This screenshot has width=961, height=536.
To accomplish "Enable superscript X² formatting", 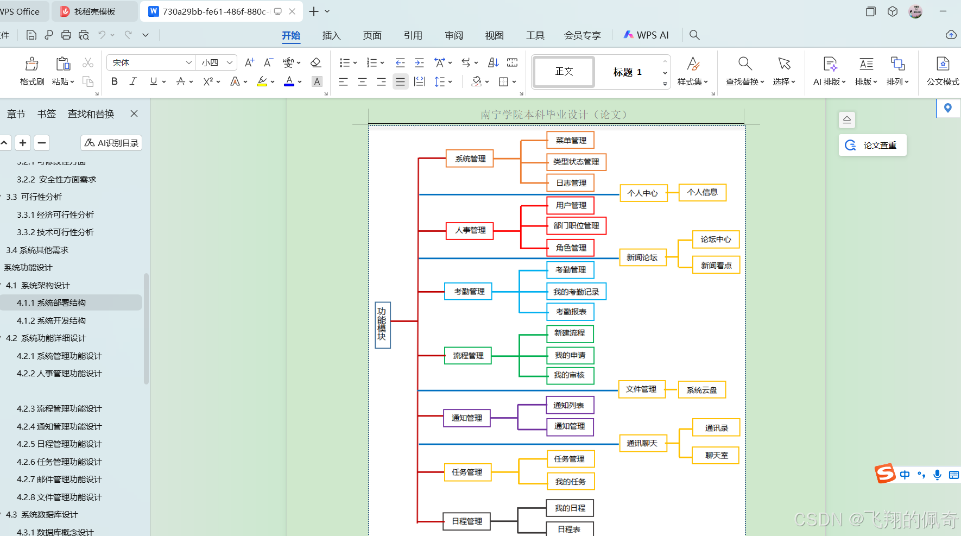I will coord(208,81).
